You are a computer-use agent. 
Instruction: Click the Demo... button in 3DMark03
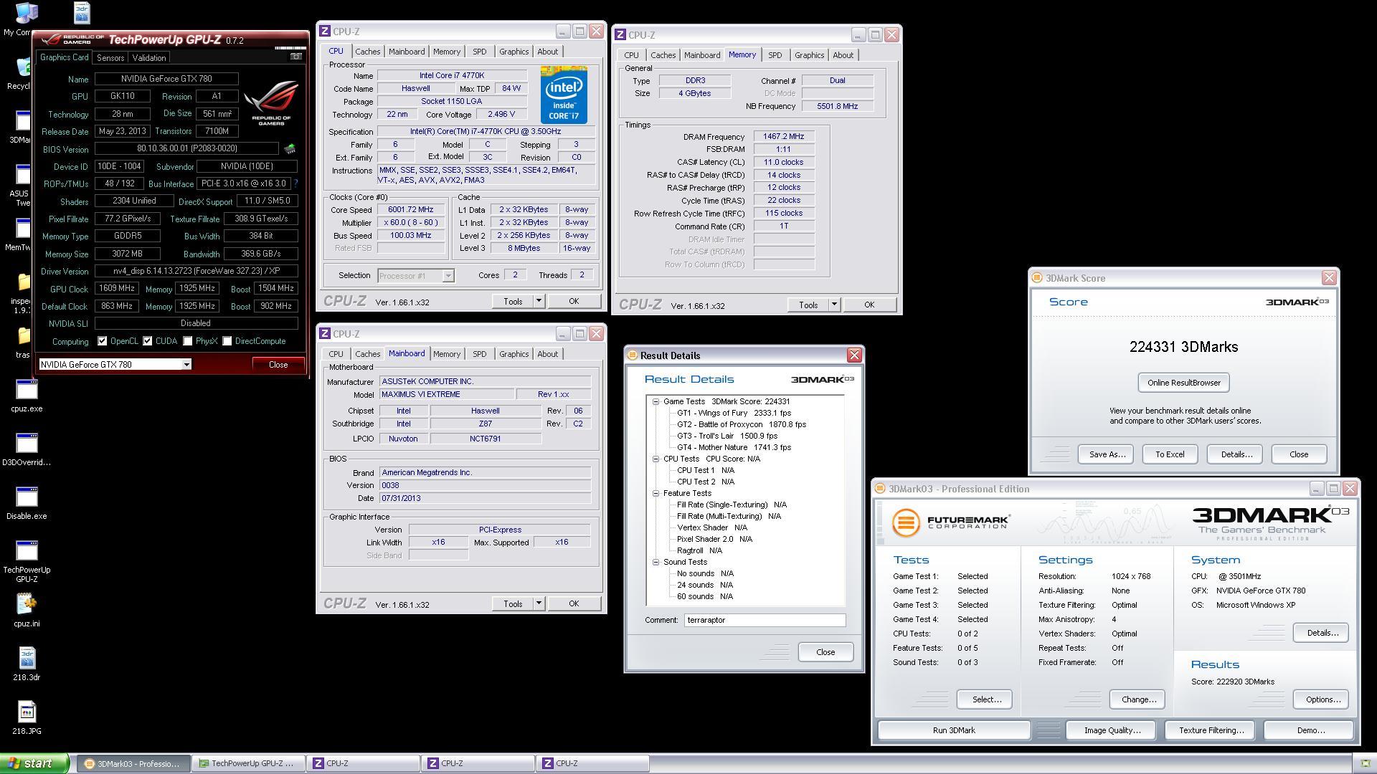point(1310,730)
